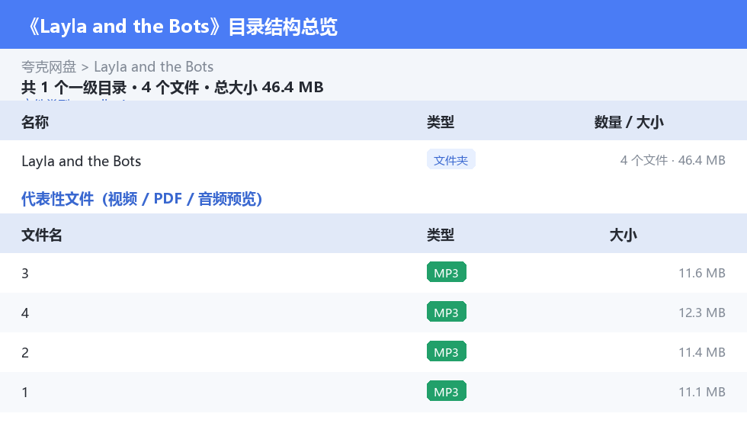Click MP3 badge in file 3 row
The height and width of the screenshot is (436, 747).
(x=447, y=273)
